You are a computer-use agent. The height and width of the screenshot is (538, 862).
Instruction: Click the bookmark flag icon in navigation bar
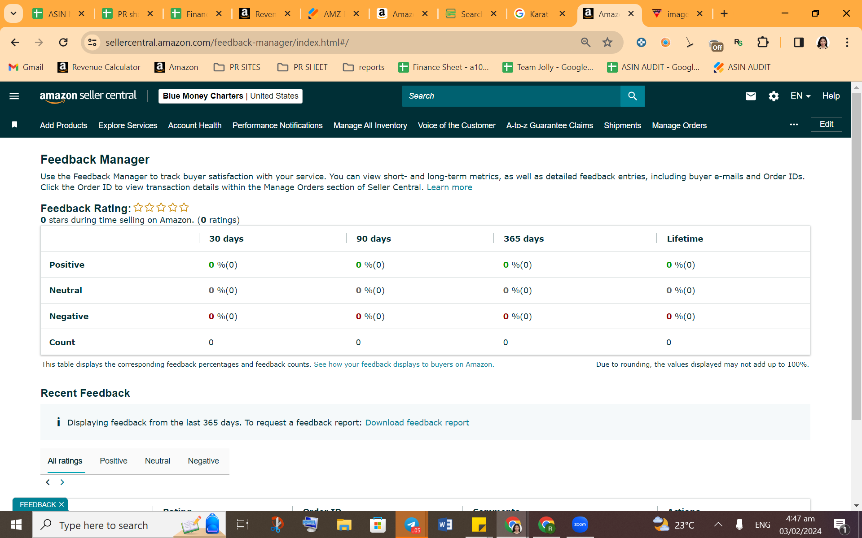(x=14, y=125)
